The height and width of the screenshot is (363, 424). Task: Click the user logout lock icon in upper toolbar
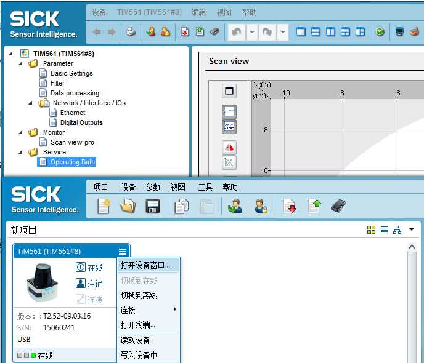166,32
